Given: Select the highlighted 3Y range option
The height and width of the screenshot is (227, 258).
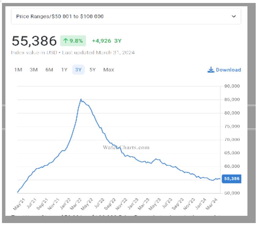Looking at the screenshot, I should coord(78,70).
